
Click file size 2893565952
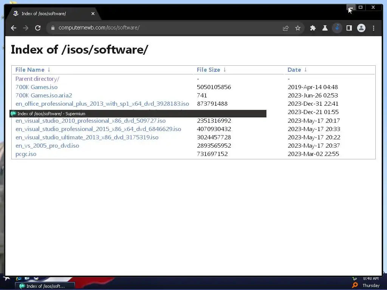214,146
